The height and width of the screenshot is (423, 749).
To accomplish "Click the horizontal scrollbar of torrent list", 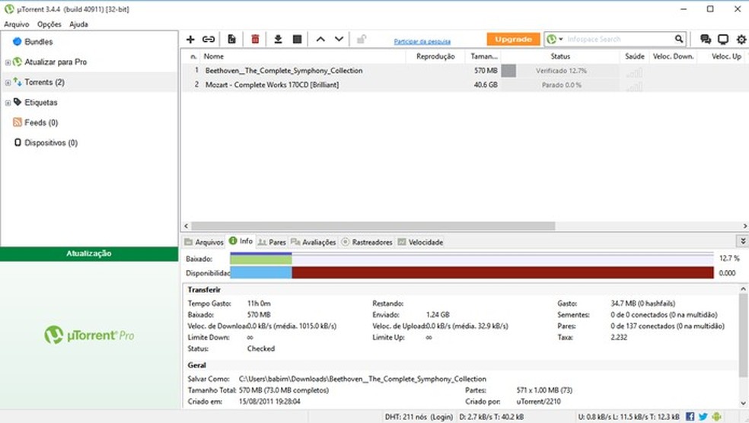I will click(373, 226).
